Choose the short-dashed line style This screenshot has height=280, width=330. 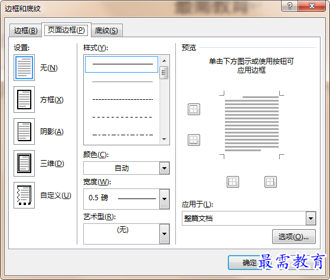[122, 99]
